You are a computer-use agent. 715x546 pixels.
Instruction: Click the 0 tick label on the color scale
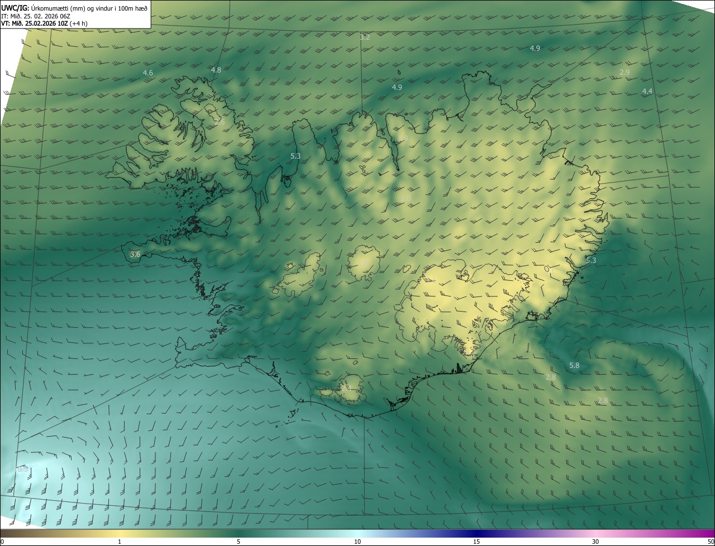click(2, 542)
